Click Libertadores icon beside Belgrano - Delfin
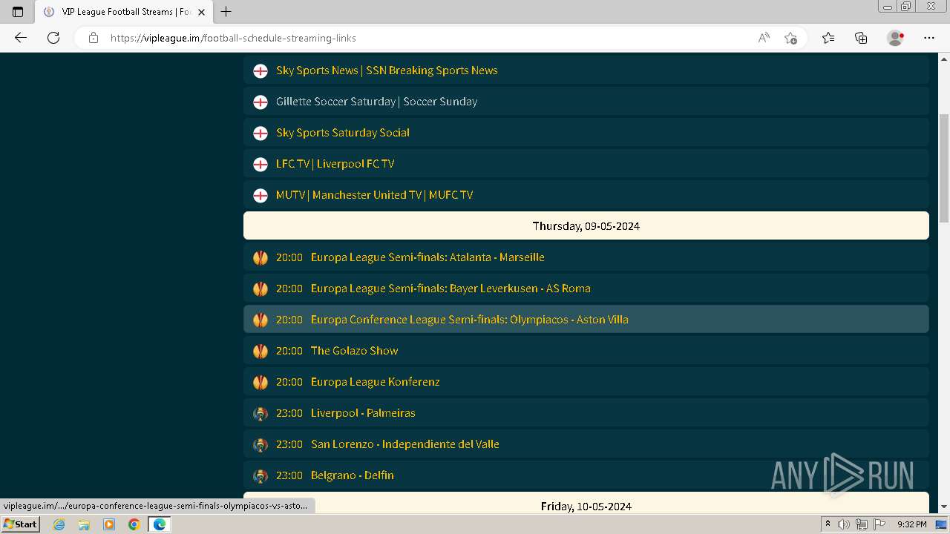Screen dimensions: 950x534 (261, 475)
